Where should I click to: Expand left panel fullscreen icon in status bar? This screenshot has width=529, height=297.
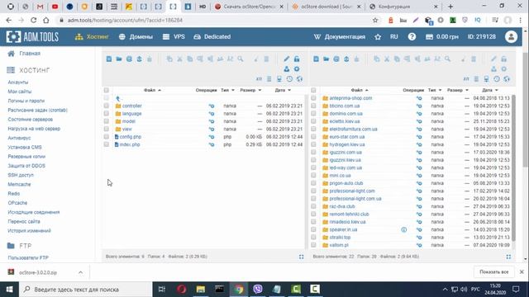pyautogui.click(x=301, y=257)
